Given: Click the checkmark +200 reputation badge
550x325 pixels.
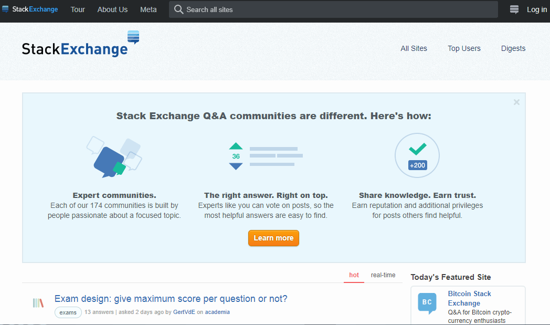Looking at the screenshot, I should [417, 155].
